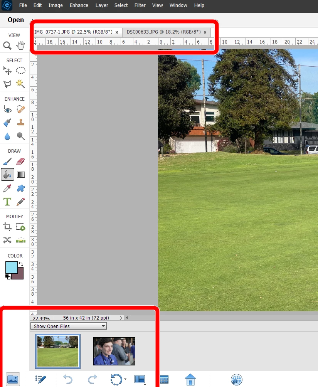Click the Open button
318x387 pixels.
(x=16, y=20)
